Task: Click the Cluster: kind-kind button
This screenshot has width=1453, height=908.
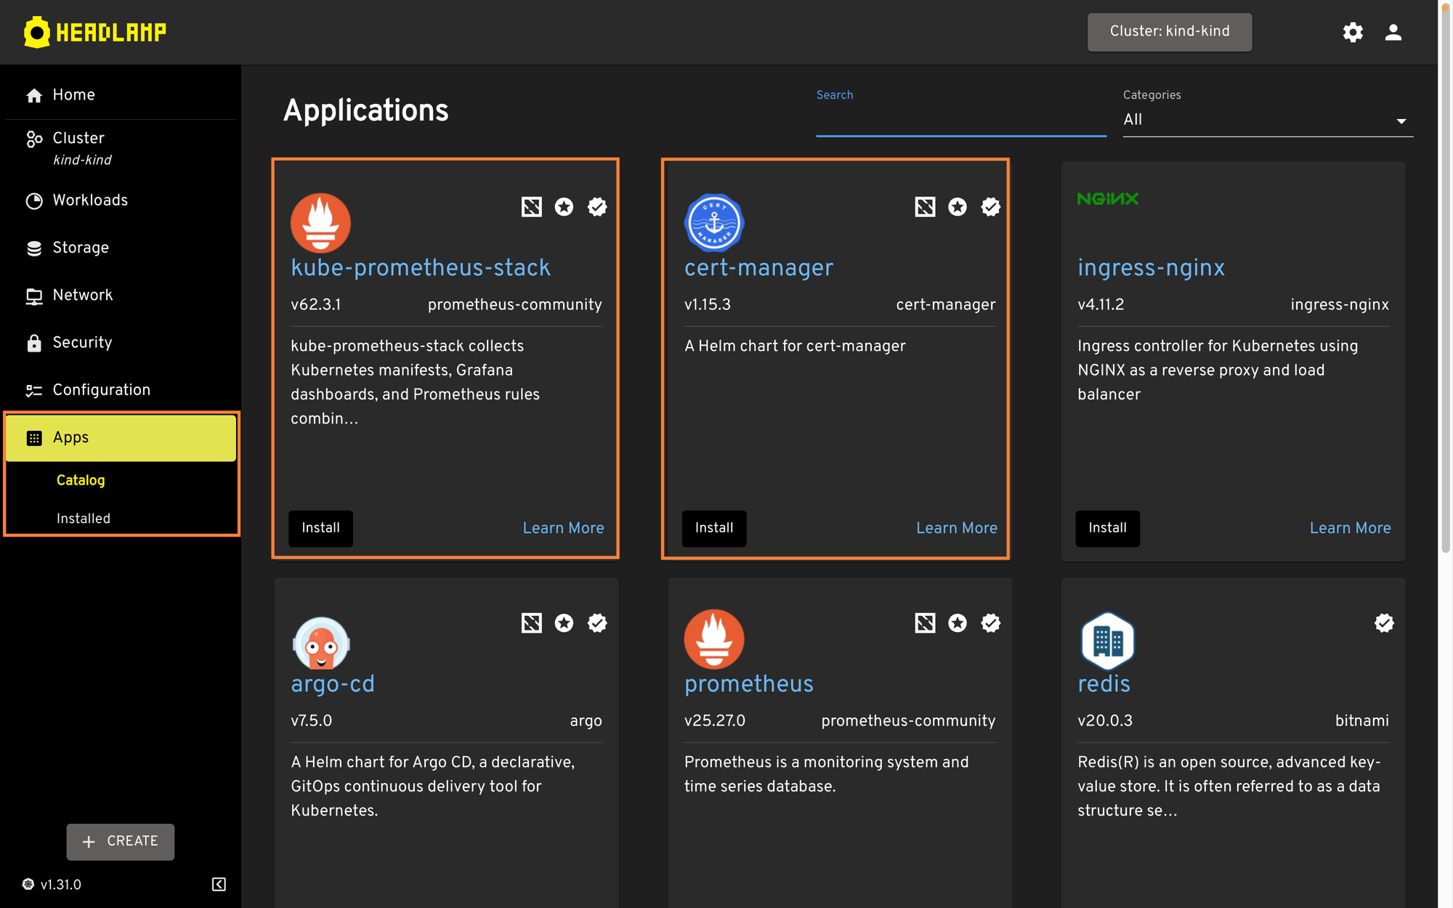Action: pos(1170,32)
